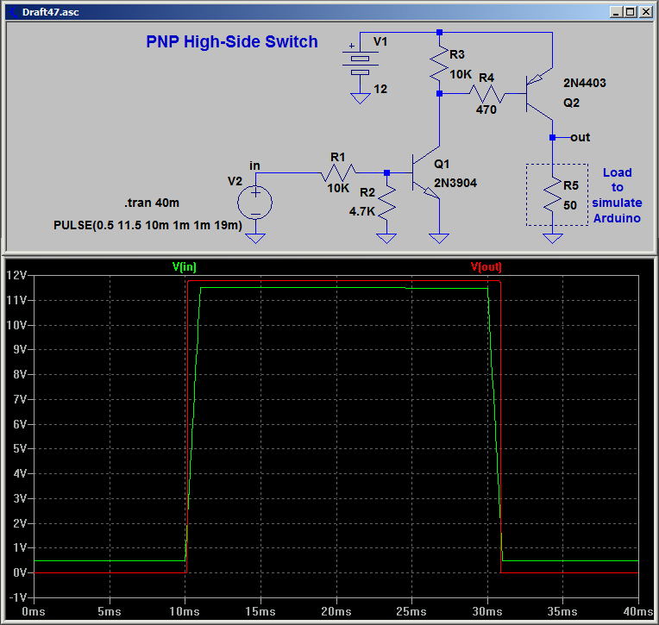This screenshot has height=625, width=659.
Task: Click ground symbol under R5 load
Action: coord(553,238)
